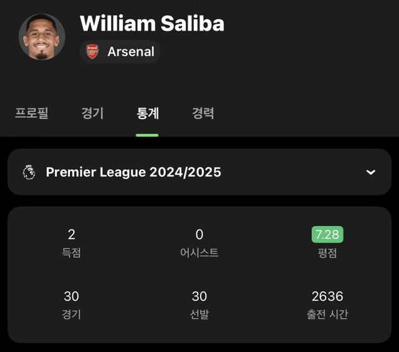The width and height of the screenshot is (399, 352).
Task: Click the William Saliba name heading
Action: (152, 23)
